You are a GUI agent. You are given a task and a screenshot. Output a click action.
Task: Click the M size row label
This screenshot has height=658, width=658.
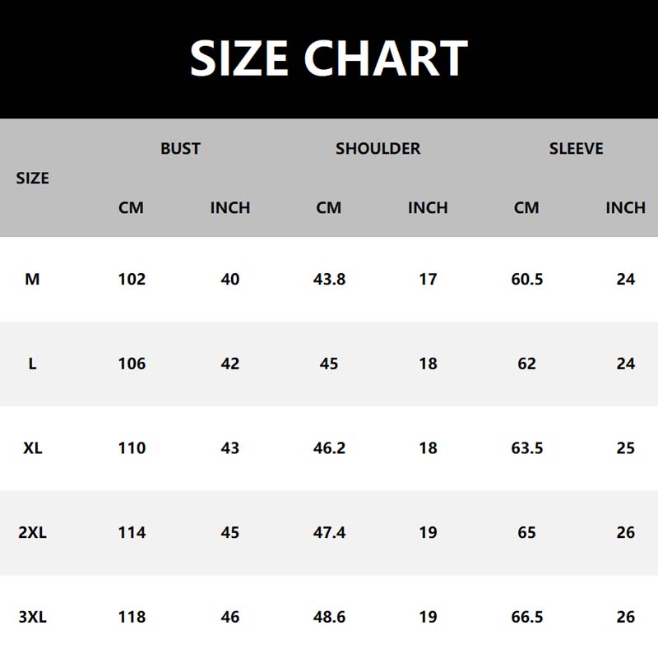pyautogui.click(x=32, y=280)
